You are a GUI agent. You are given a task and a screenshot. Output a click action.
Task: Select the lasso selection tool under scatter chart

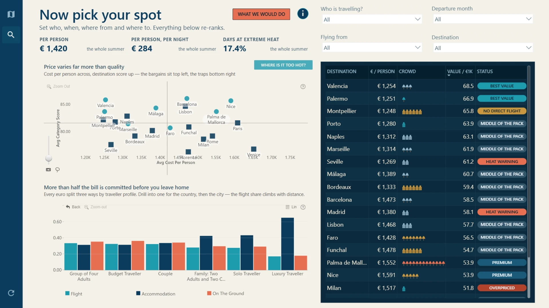[x=57, y=170]
